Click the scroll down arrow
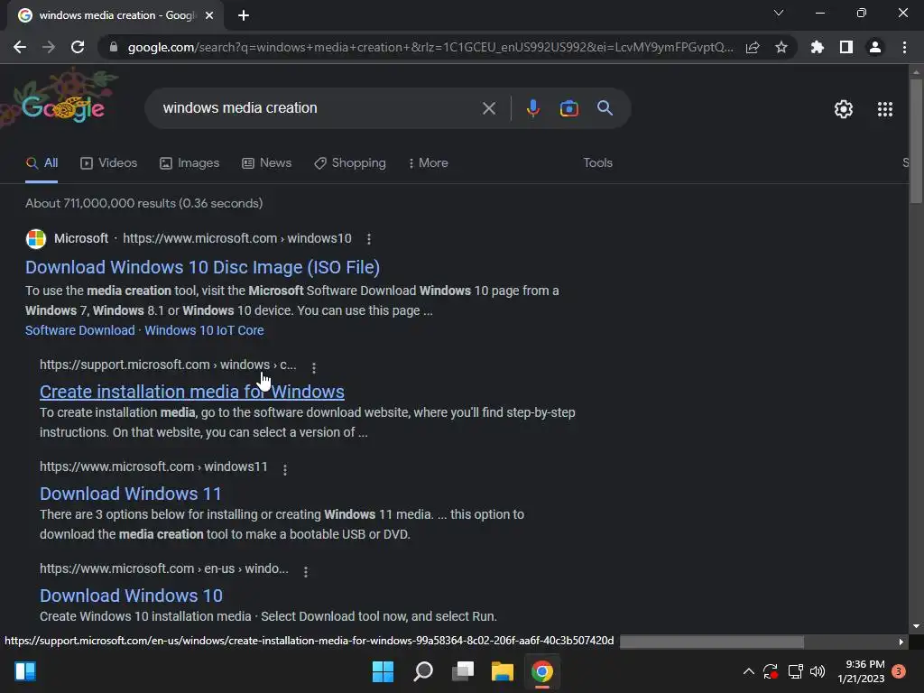The width and height of the screenshot is (924, 693). tap(916, 626)
